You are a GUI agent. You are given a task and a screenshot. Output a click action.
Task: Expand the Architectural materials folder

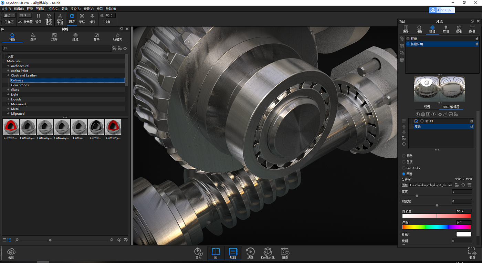(x=8, y=66)
